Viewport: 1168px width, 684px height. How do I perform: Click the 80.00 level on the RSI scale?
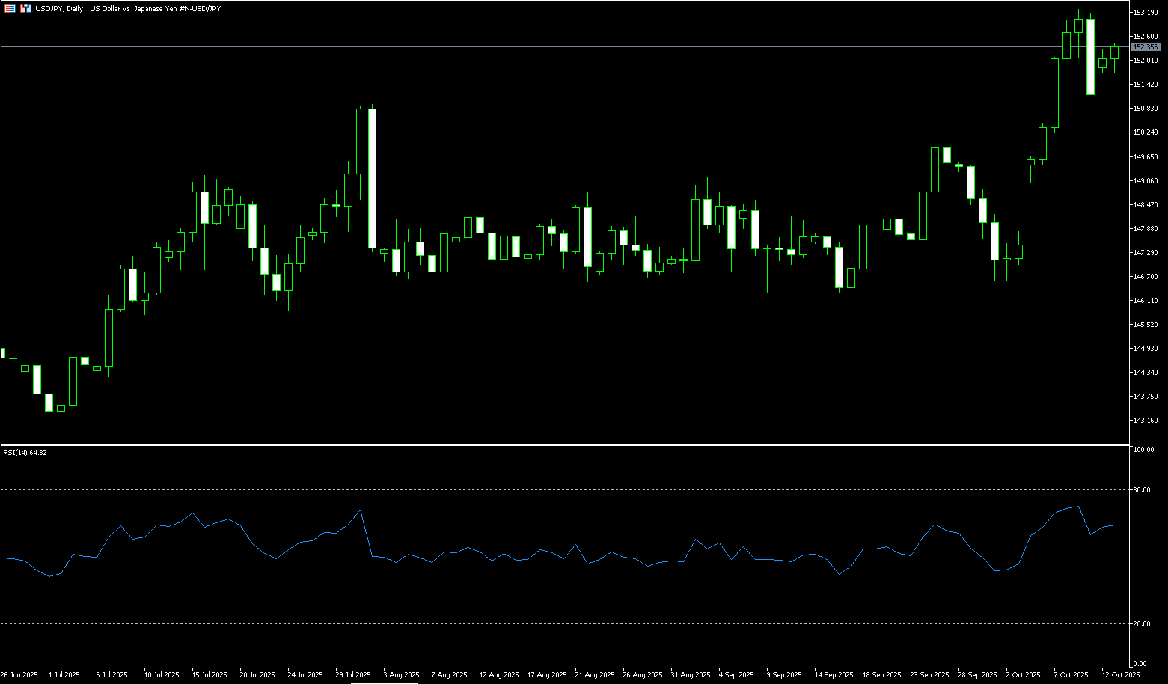click(1141, 490)
